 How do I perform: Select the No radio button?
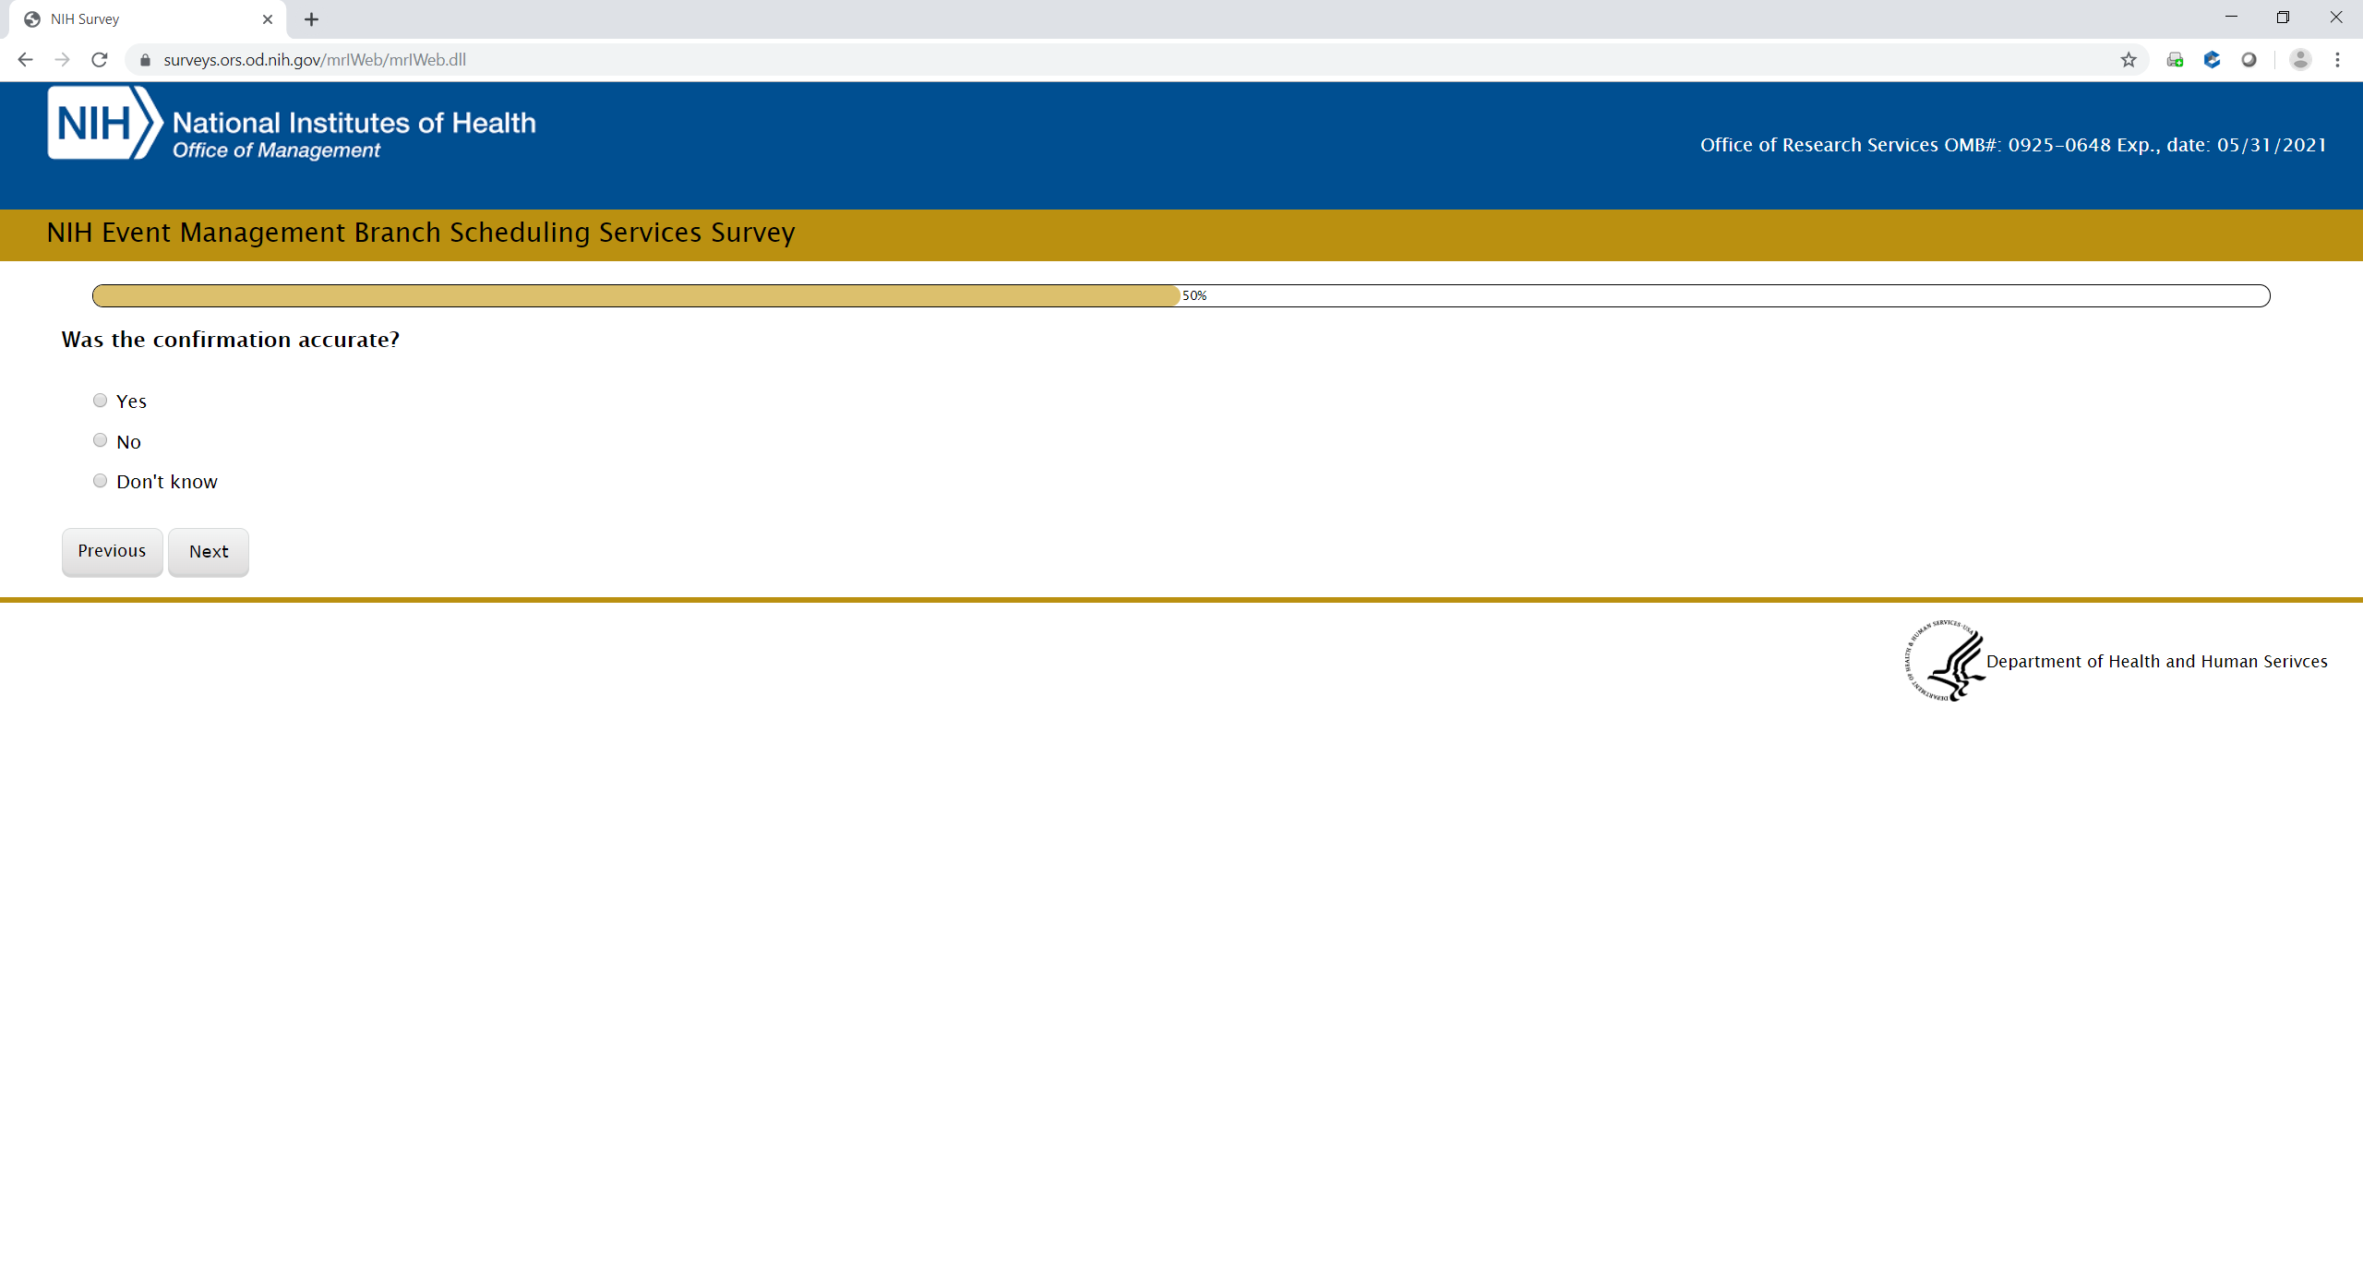click(x=100, y=440)
